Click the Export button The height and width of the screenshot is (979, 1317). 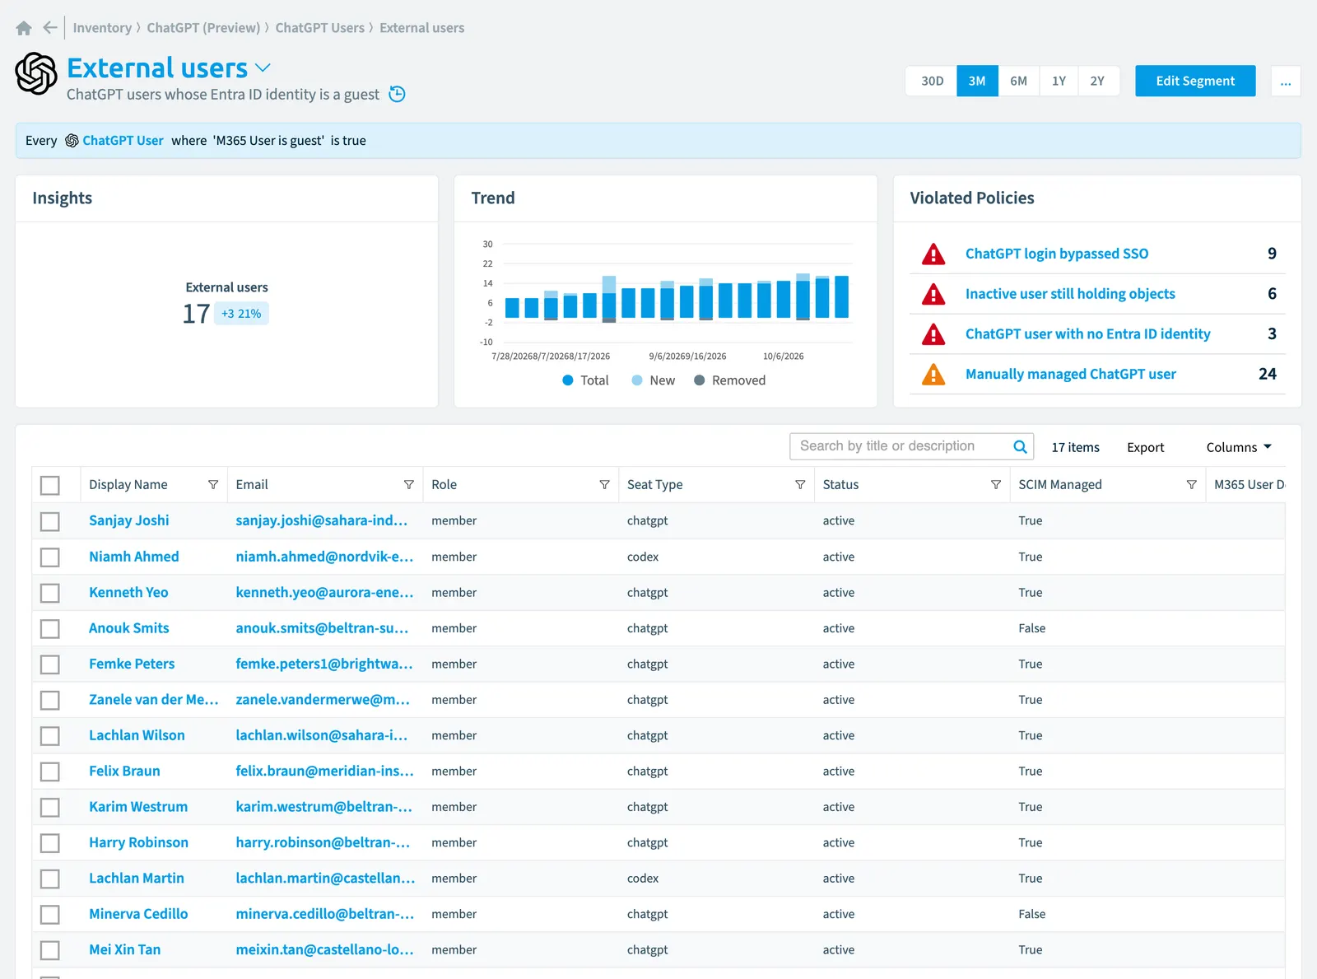(x=1145, y=447)
